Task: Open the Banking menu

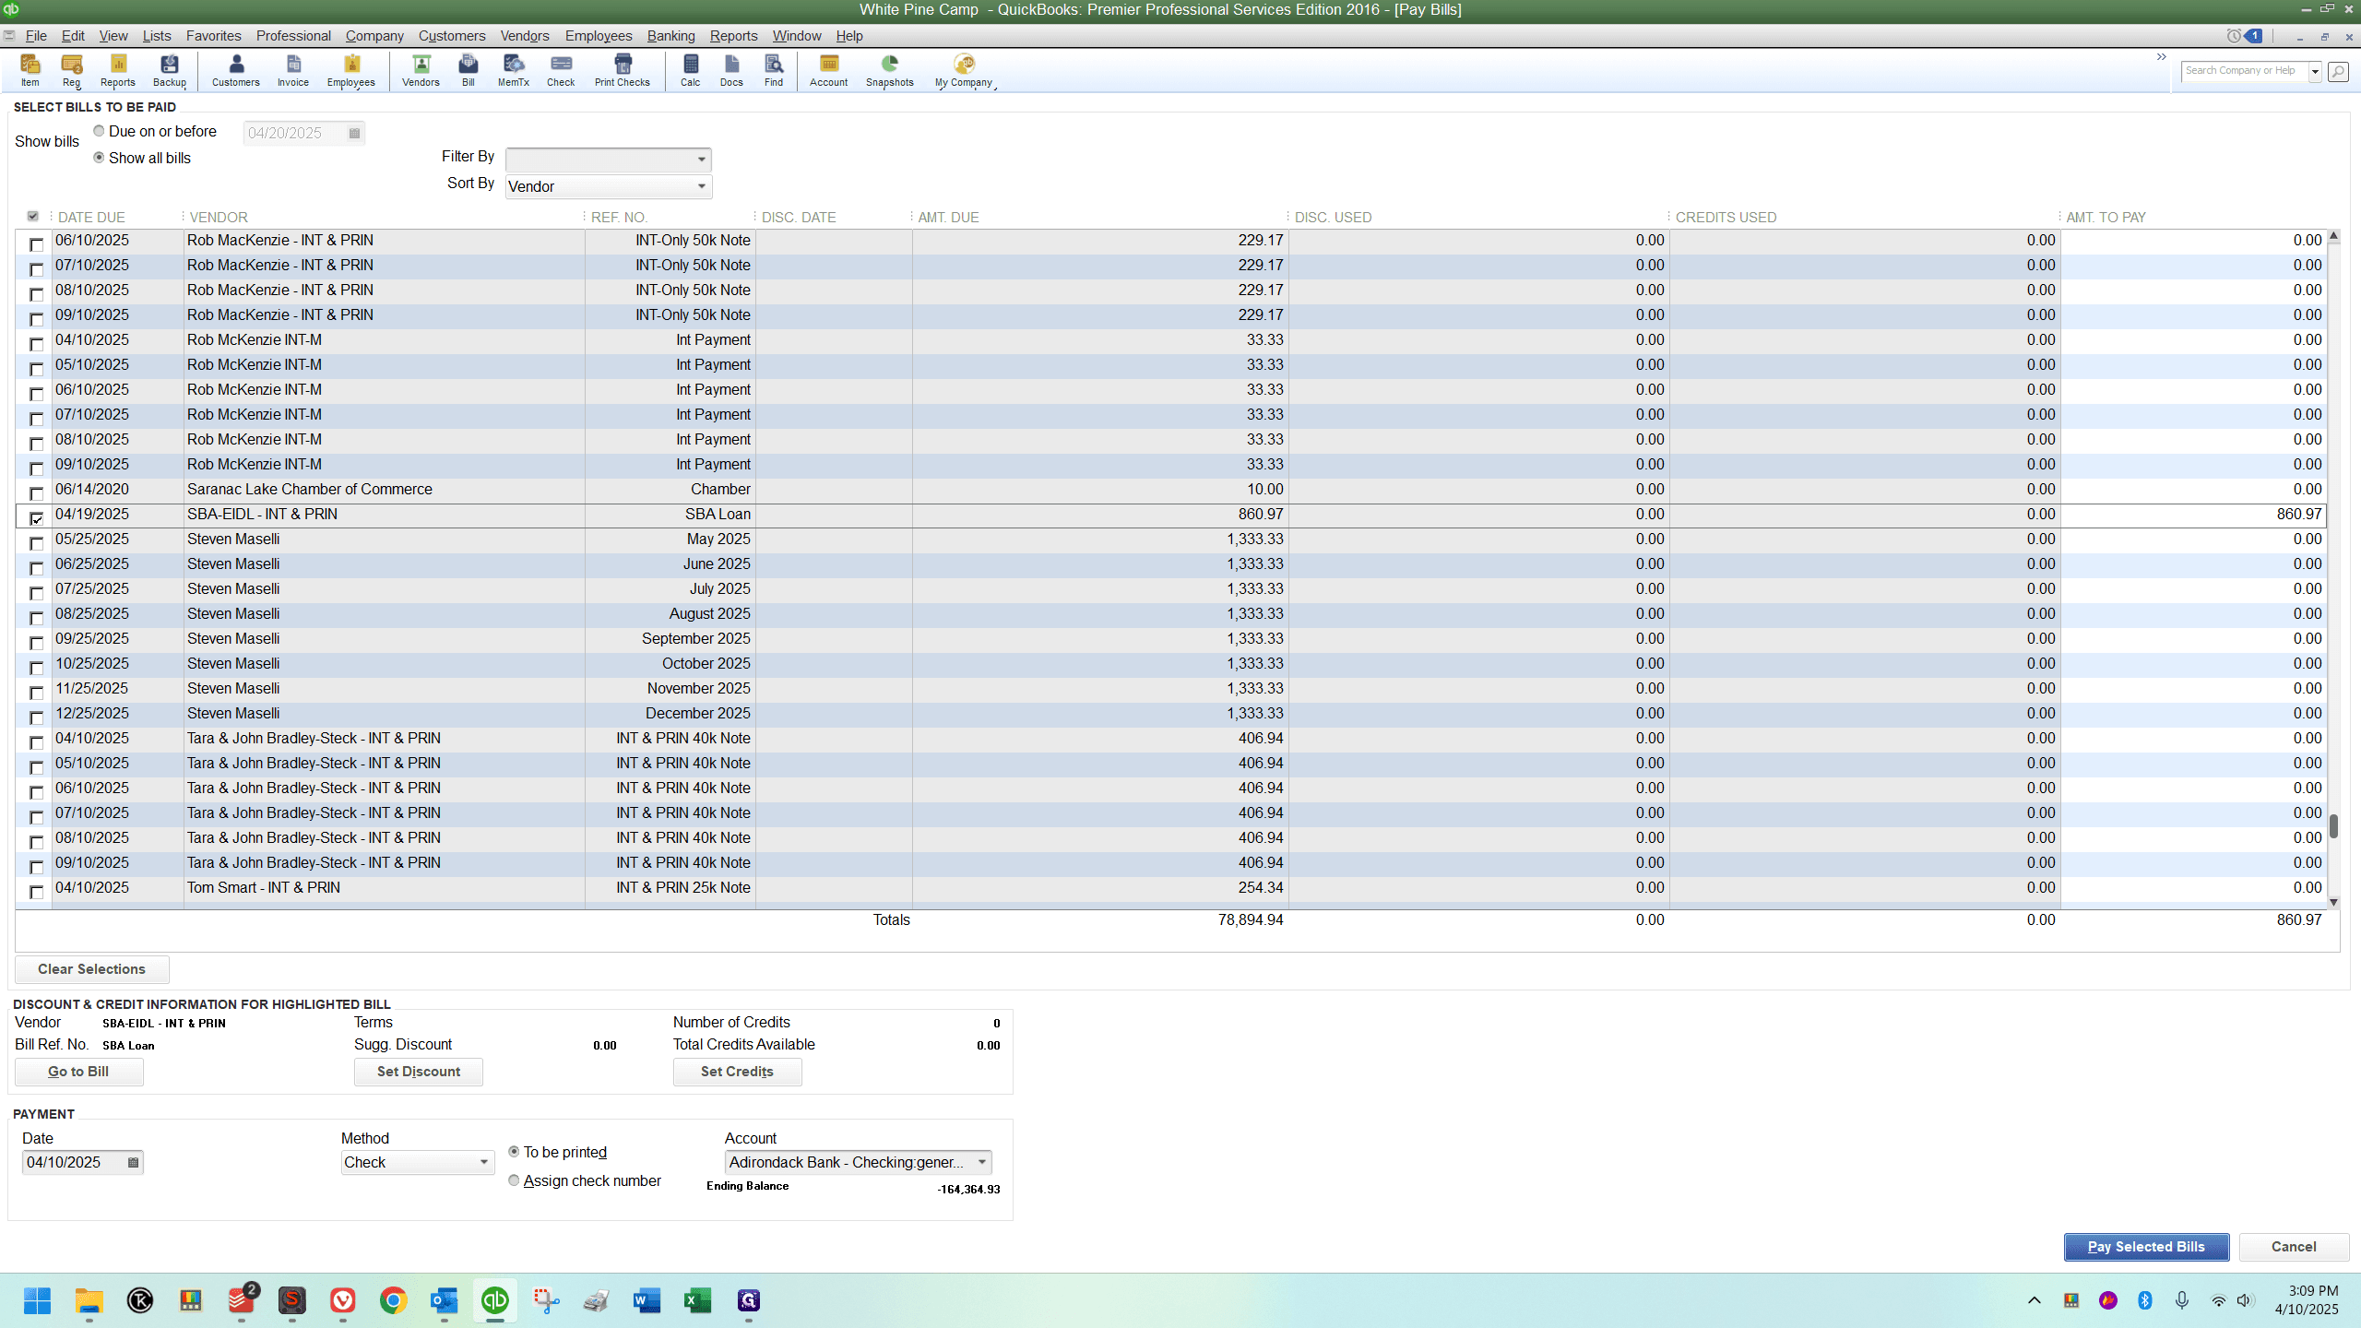Action: [670, 36]
